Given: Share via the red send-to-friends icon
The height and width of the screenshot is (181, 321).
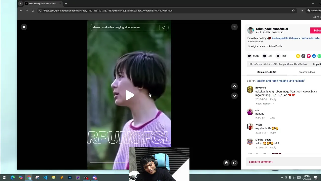Looking at the screenshot, I should [x=309, y=56].
